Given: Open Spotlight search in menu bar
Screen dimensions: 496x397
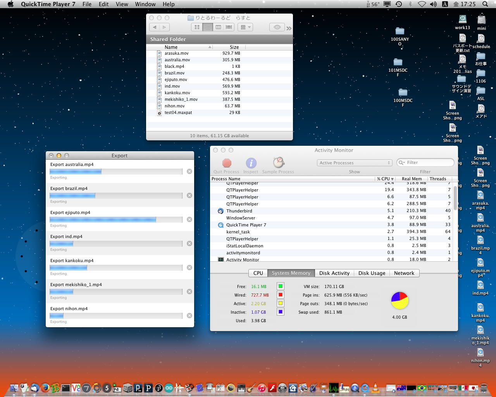Looking at the screenshot, I should tap(485, 4).
